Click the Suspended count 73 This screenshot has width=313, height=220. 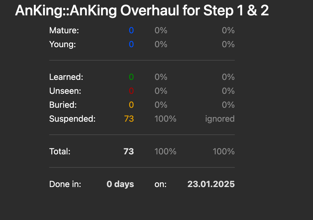tap(129, 119)
